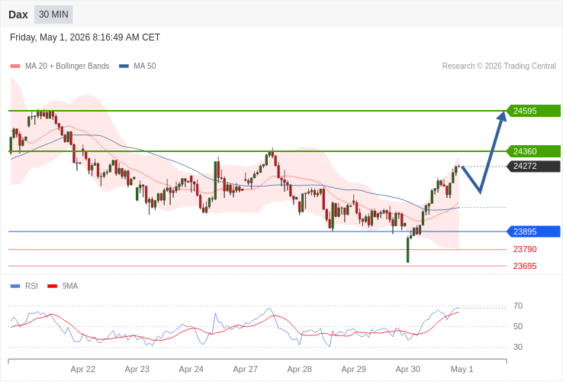Click the RSI 70 level label
The height and width of the screenshot is (382, 563).
518,306
